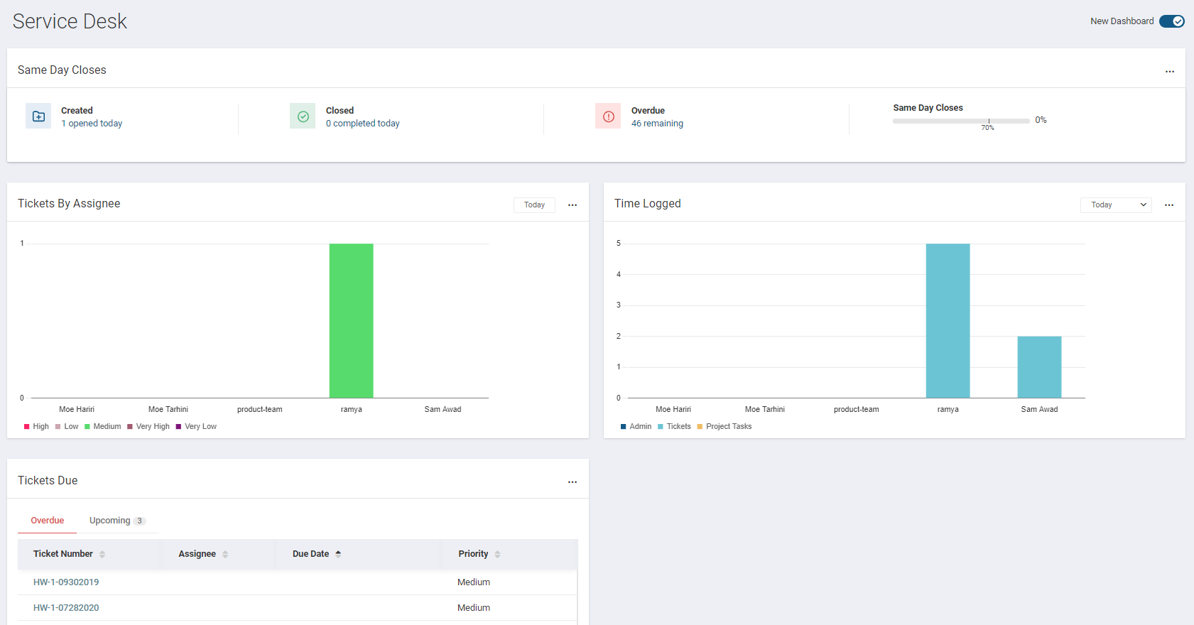Switch to the Overdue tab
The height and width of the screenshot is (625, 1194).
(47, 521)
